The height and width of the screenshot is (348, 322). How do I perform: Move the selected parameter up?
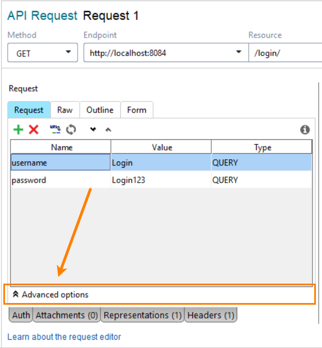coord(108,130)
